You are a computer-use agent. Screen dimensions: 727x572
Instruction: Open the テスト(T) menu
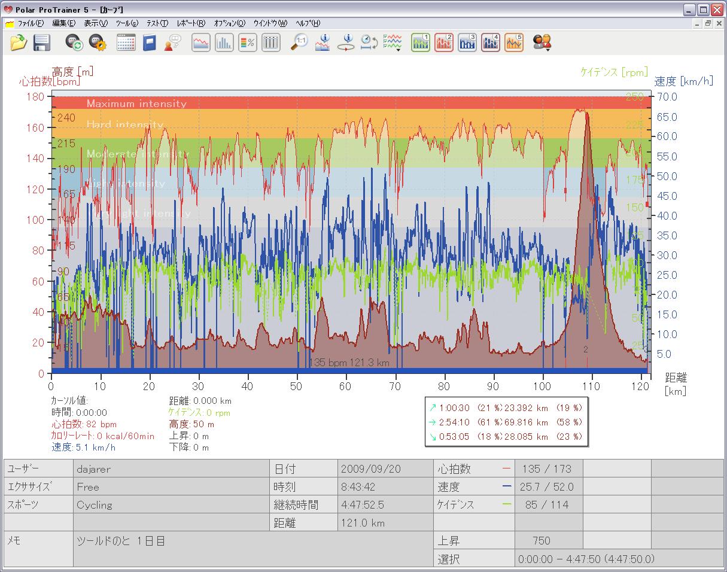(x=157, y=23)
